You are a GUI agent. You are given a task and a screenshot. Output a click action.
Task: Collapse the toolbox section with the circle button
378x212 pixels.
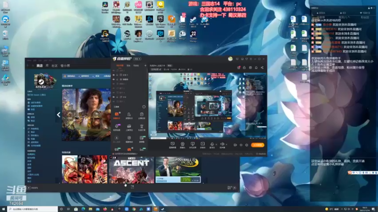(144, 107)
